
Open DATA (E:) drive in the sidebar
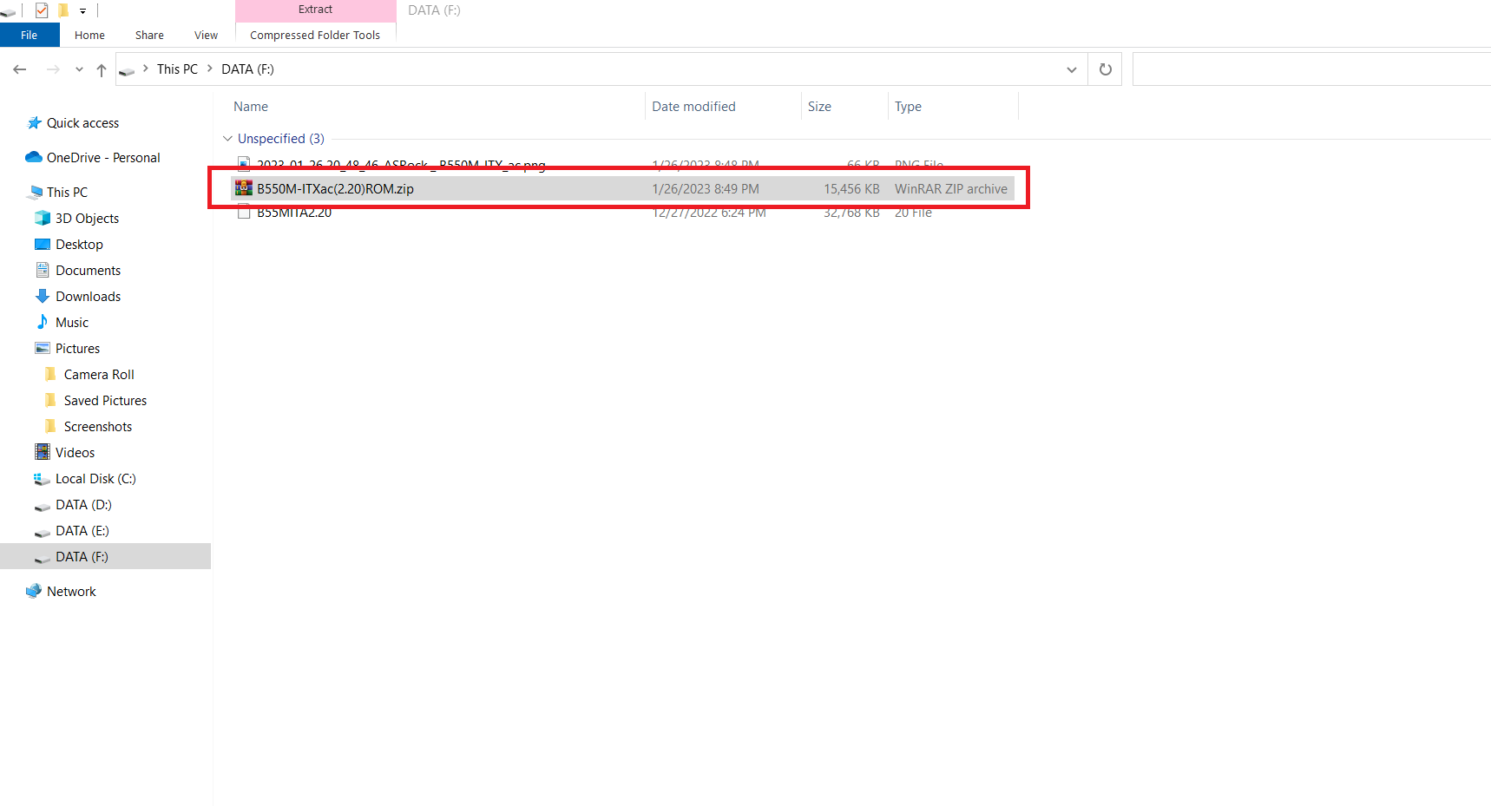click(82, 531)
